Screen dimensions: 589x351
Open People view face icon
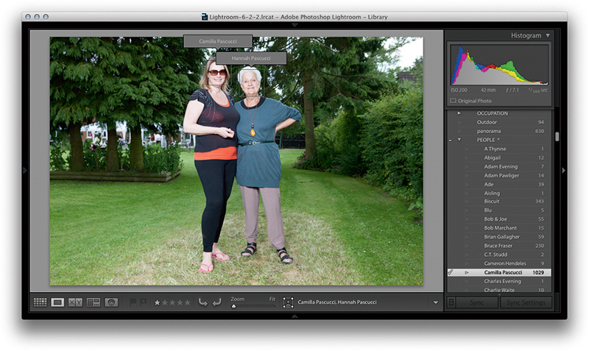(x=111, y=302)
